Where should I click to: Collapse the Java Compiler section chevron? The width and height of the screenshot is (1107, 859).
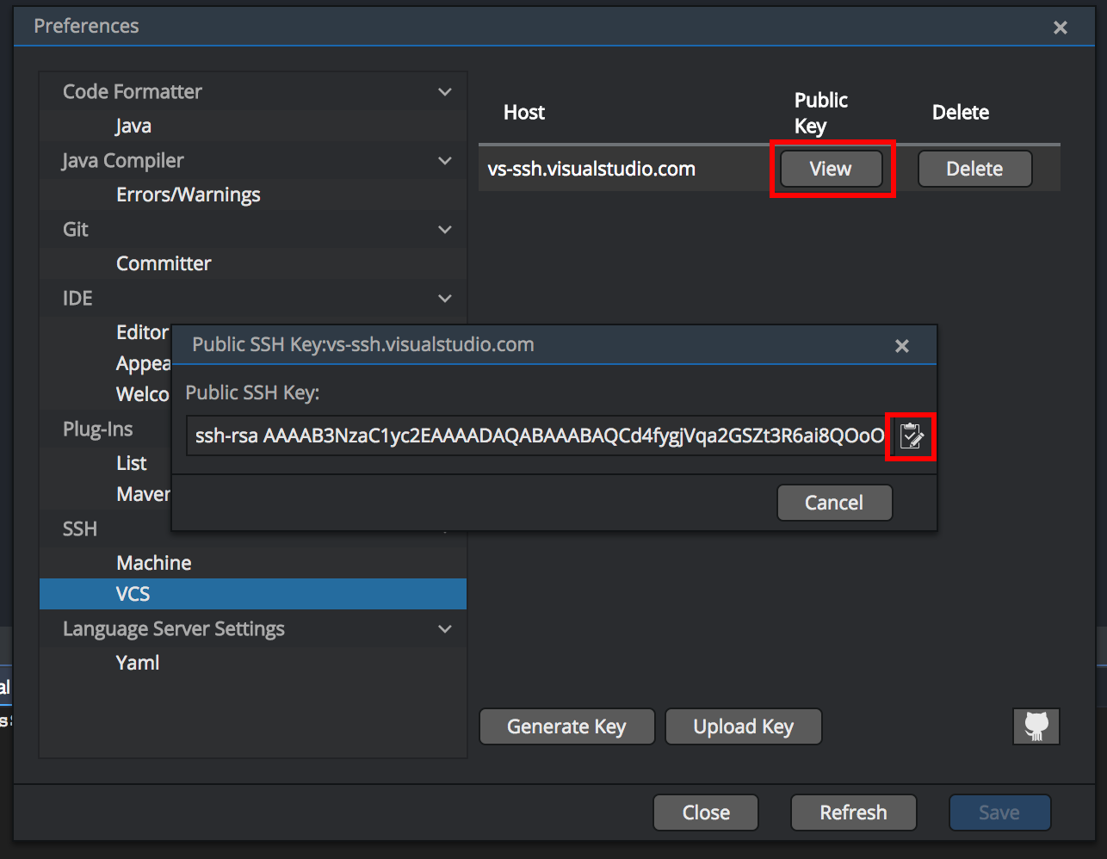445,161
